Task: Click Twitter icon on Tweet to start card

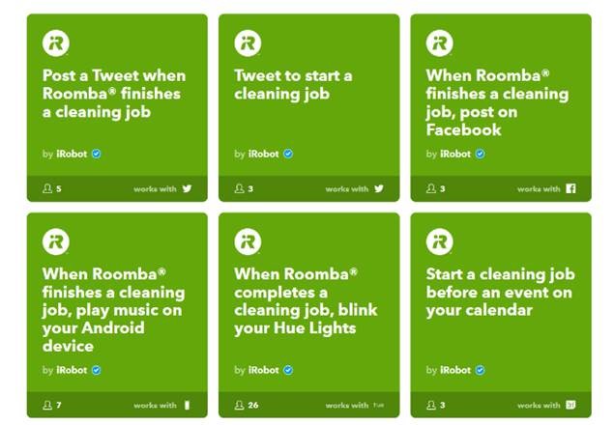Action: pos(379,188)
